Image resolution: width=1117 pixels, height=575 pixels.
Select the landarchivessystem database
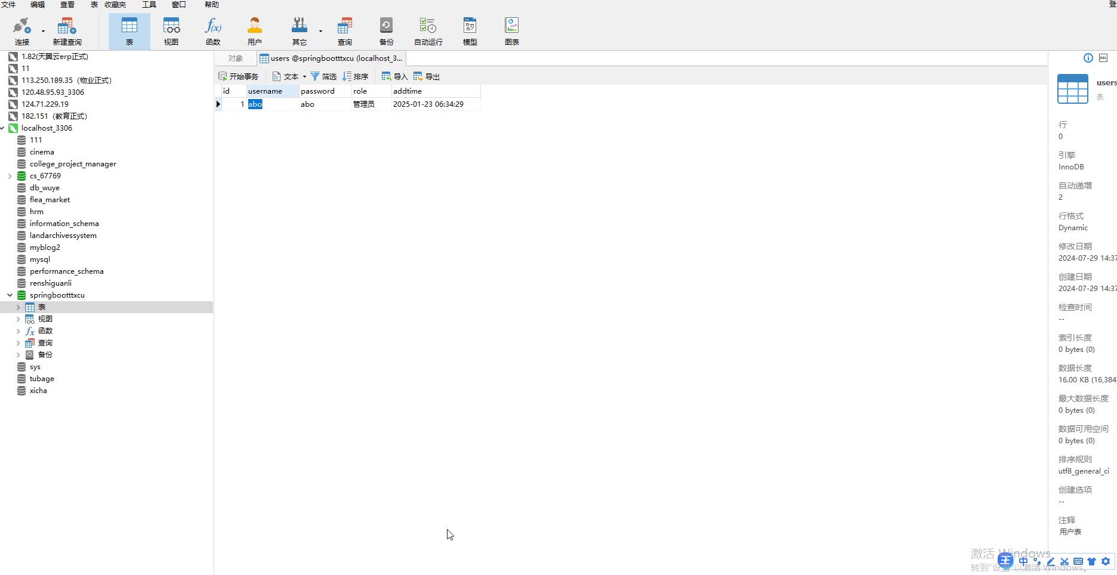coord(63,236)
